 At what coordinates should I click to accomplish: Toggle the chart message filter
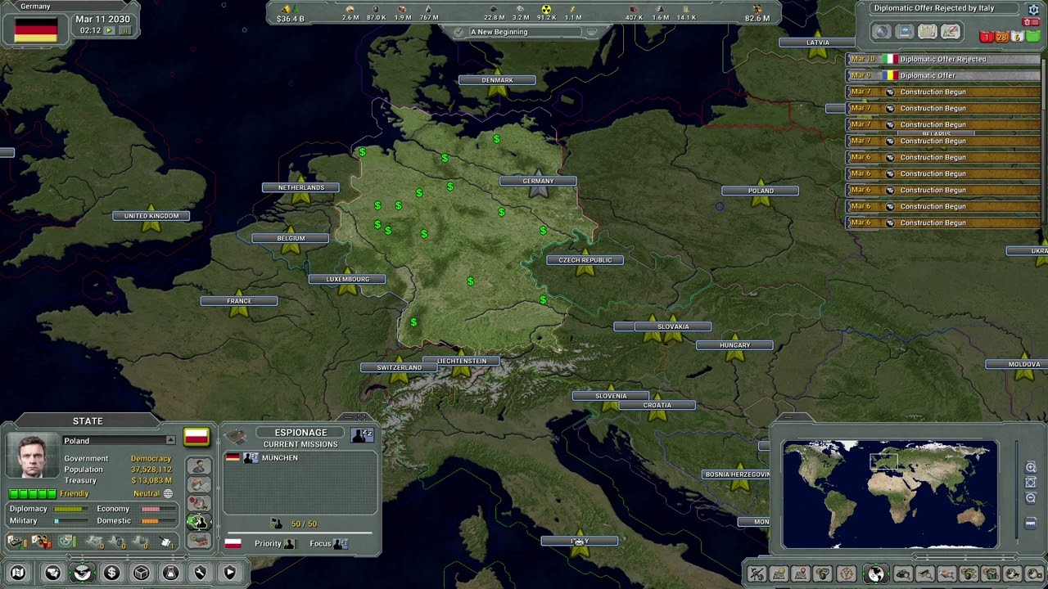tap(927, 32)
